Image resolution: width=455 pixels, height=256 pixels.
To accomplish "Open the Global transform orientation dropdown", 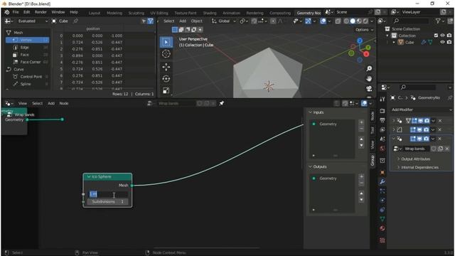I will (x=223, y=21).
